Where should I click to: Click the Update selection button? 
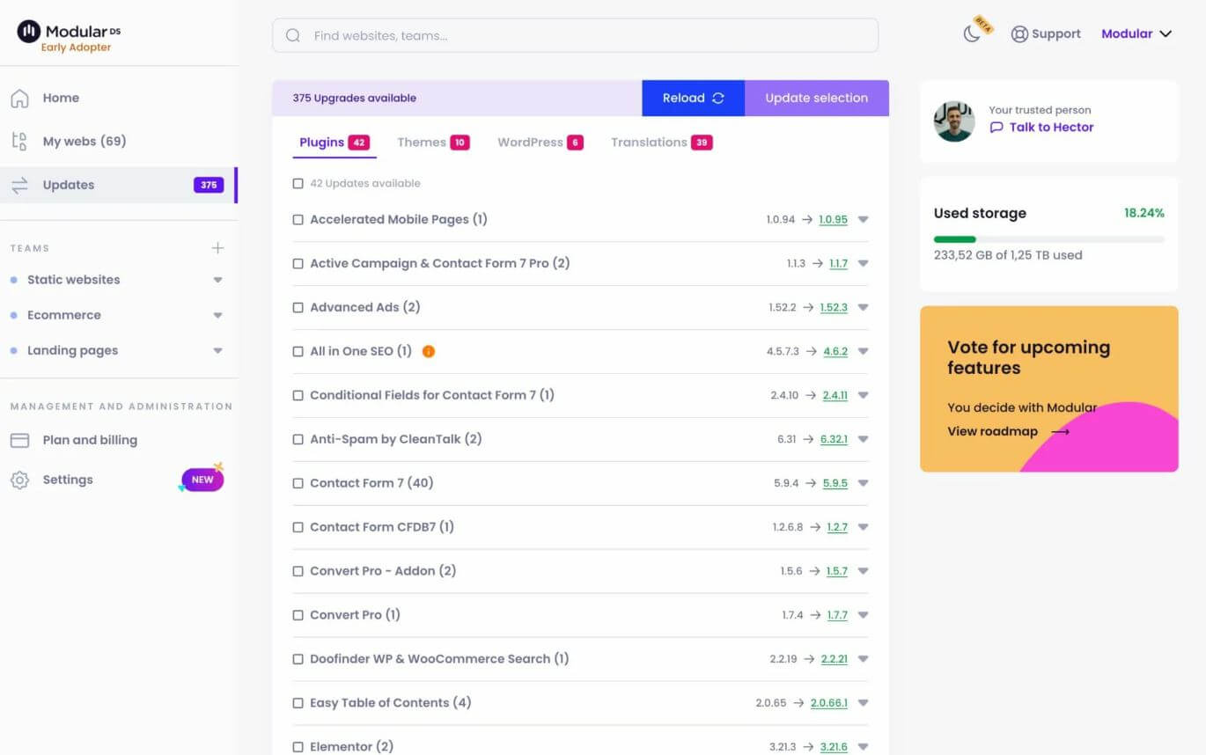point(817,98)
